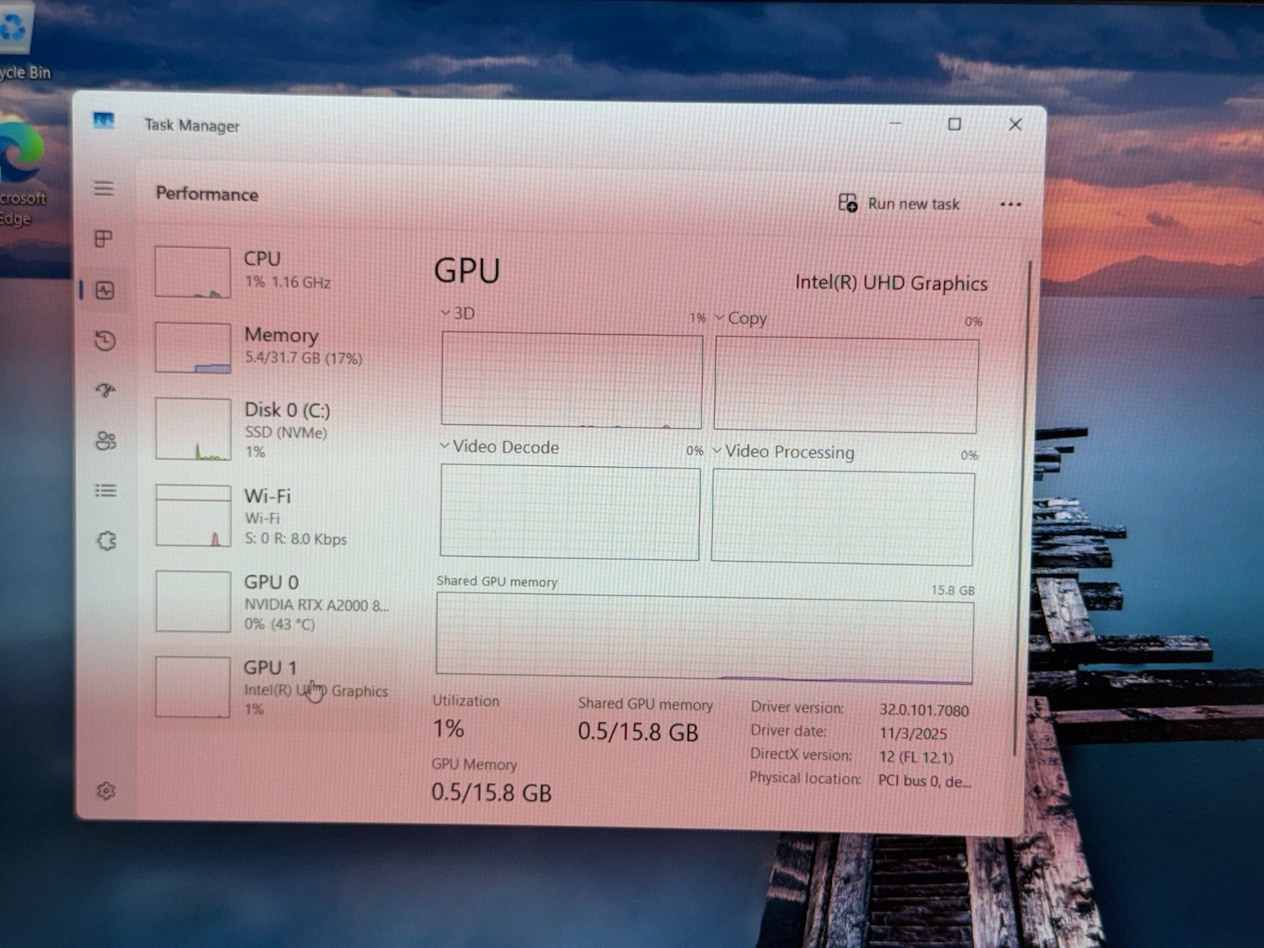The height and width of the screenshot is (948, 1264).
Task: Click the Wi-Fi mini graph thumbnail
Action: tap(194, 516)
